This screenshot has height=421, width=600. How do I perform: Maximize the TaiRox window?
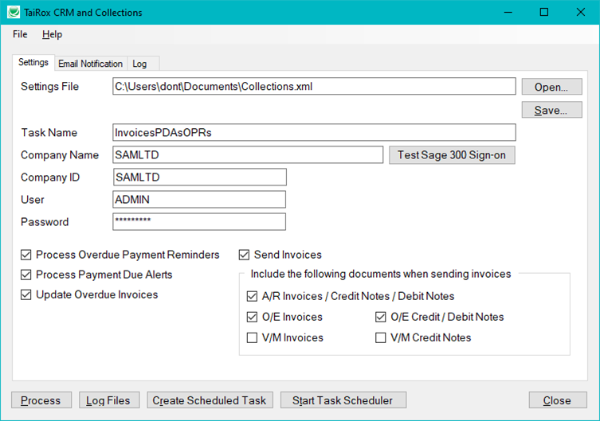tap(543, 12)
